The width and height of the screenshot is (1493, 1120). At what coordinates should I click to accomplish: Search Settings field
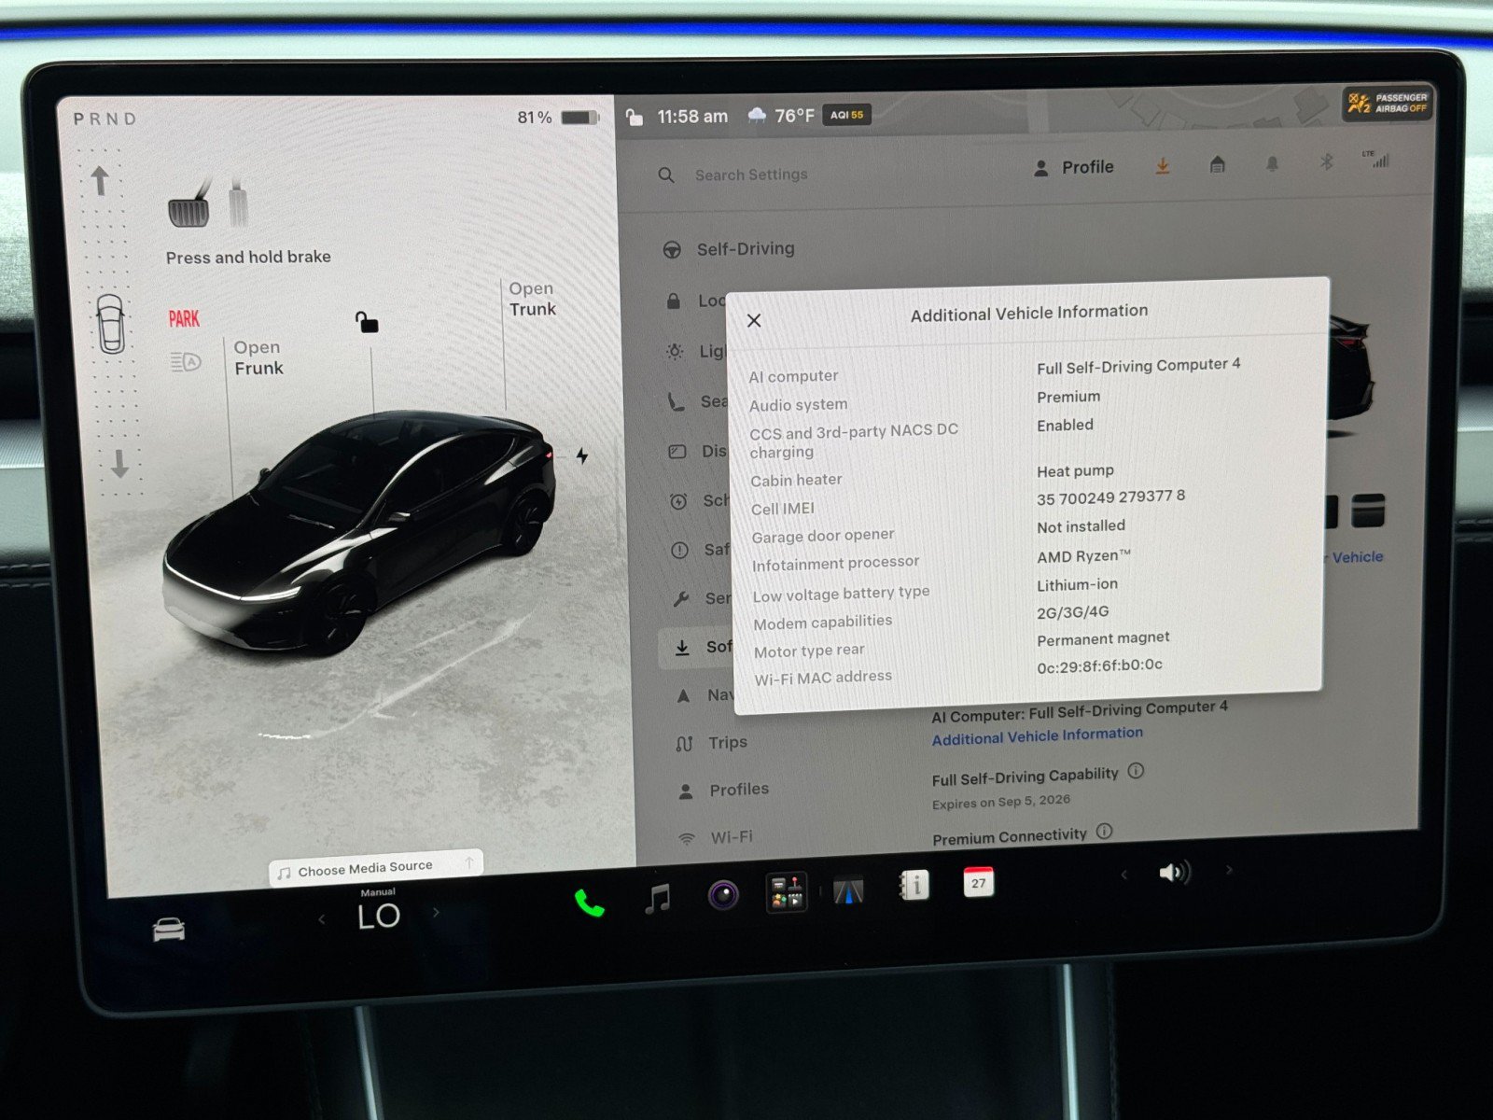point(751,175)
